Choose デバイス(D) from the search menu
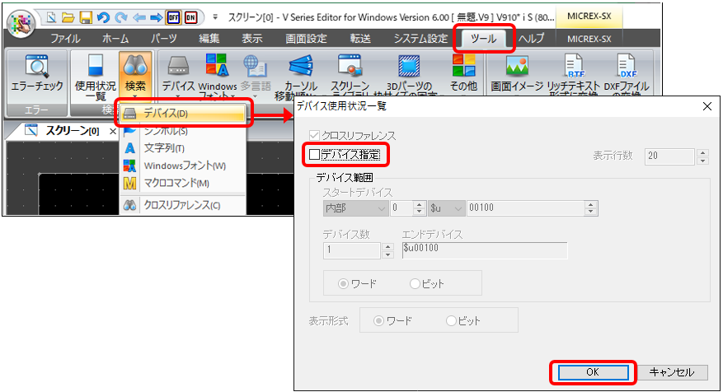The height and width of the screenshot is (392, 723). tap(182, 113)
